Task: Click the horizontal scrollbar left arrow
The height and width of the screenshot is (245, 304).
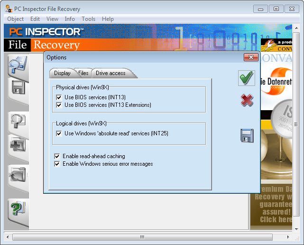Action: coord(8,237)
